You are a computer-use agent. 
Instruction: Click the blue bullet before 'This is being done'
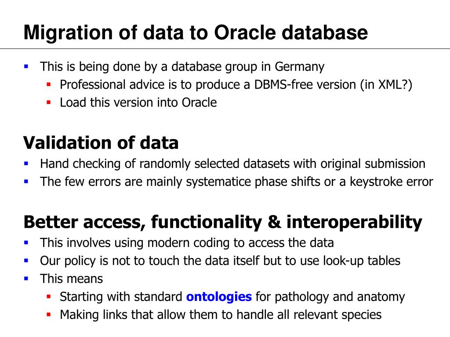coord(26,67)
